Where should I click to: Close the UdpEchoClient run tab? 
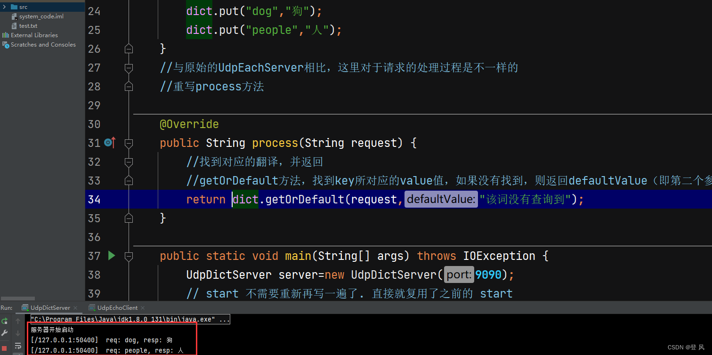(143, 308)
